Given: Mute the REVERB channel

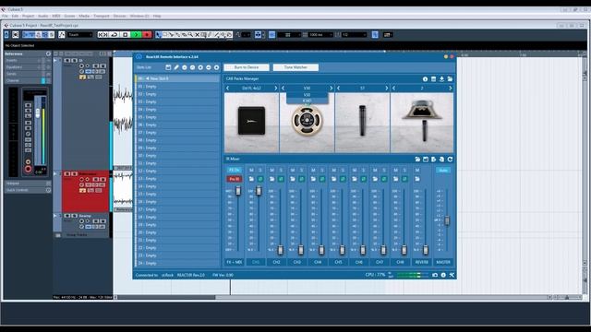Looking at the screenshot, I should [x=417, y=170].
